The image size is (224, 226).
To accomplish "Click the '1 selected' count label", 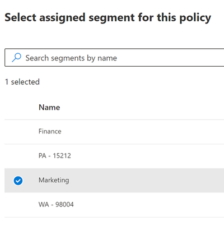I will tap(22, 82).
